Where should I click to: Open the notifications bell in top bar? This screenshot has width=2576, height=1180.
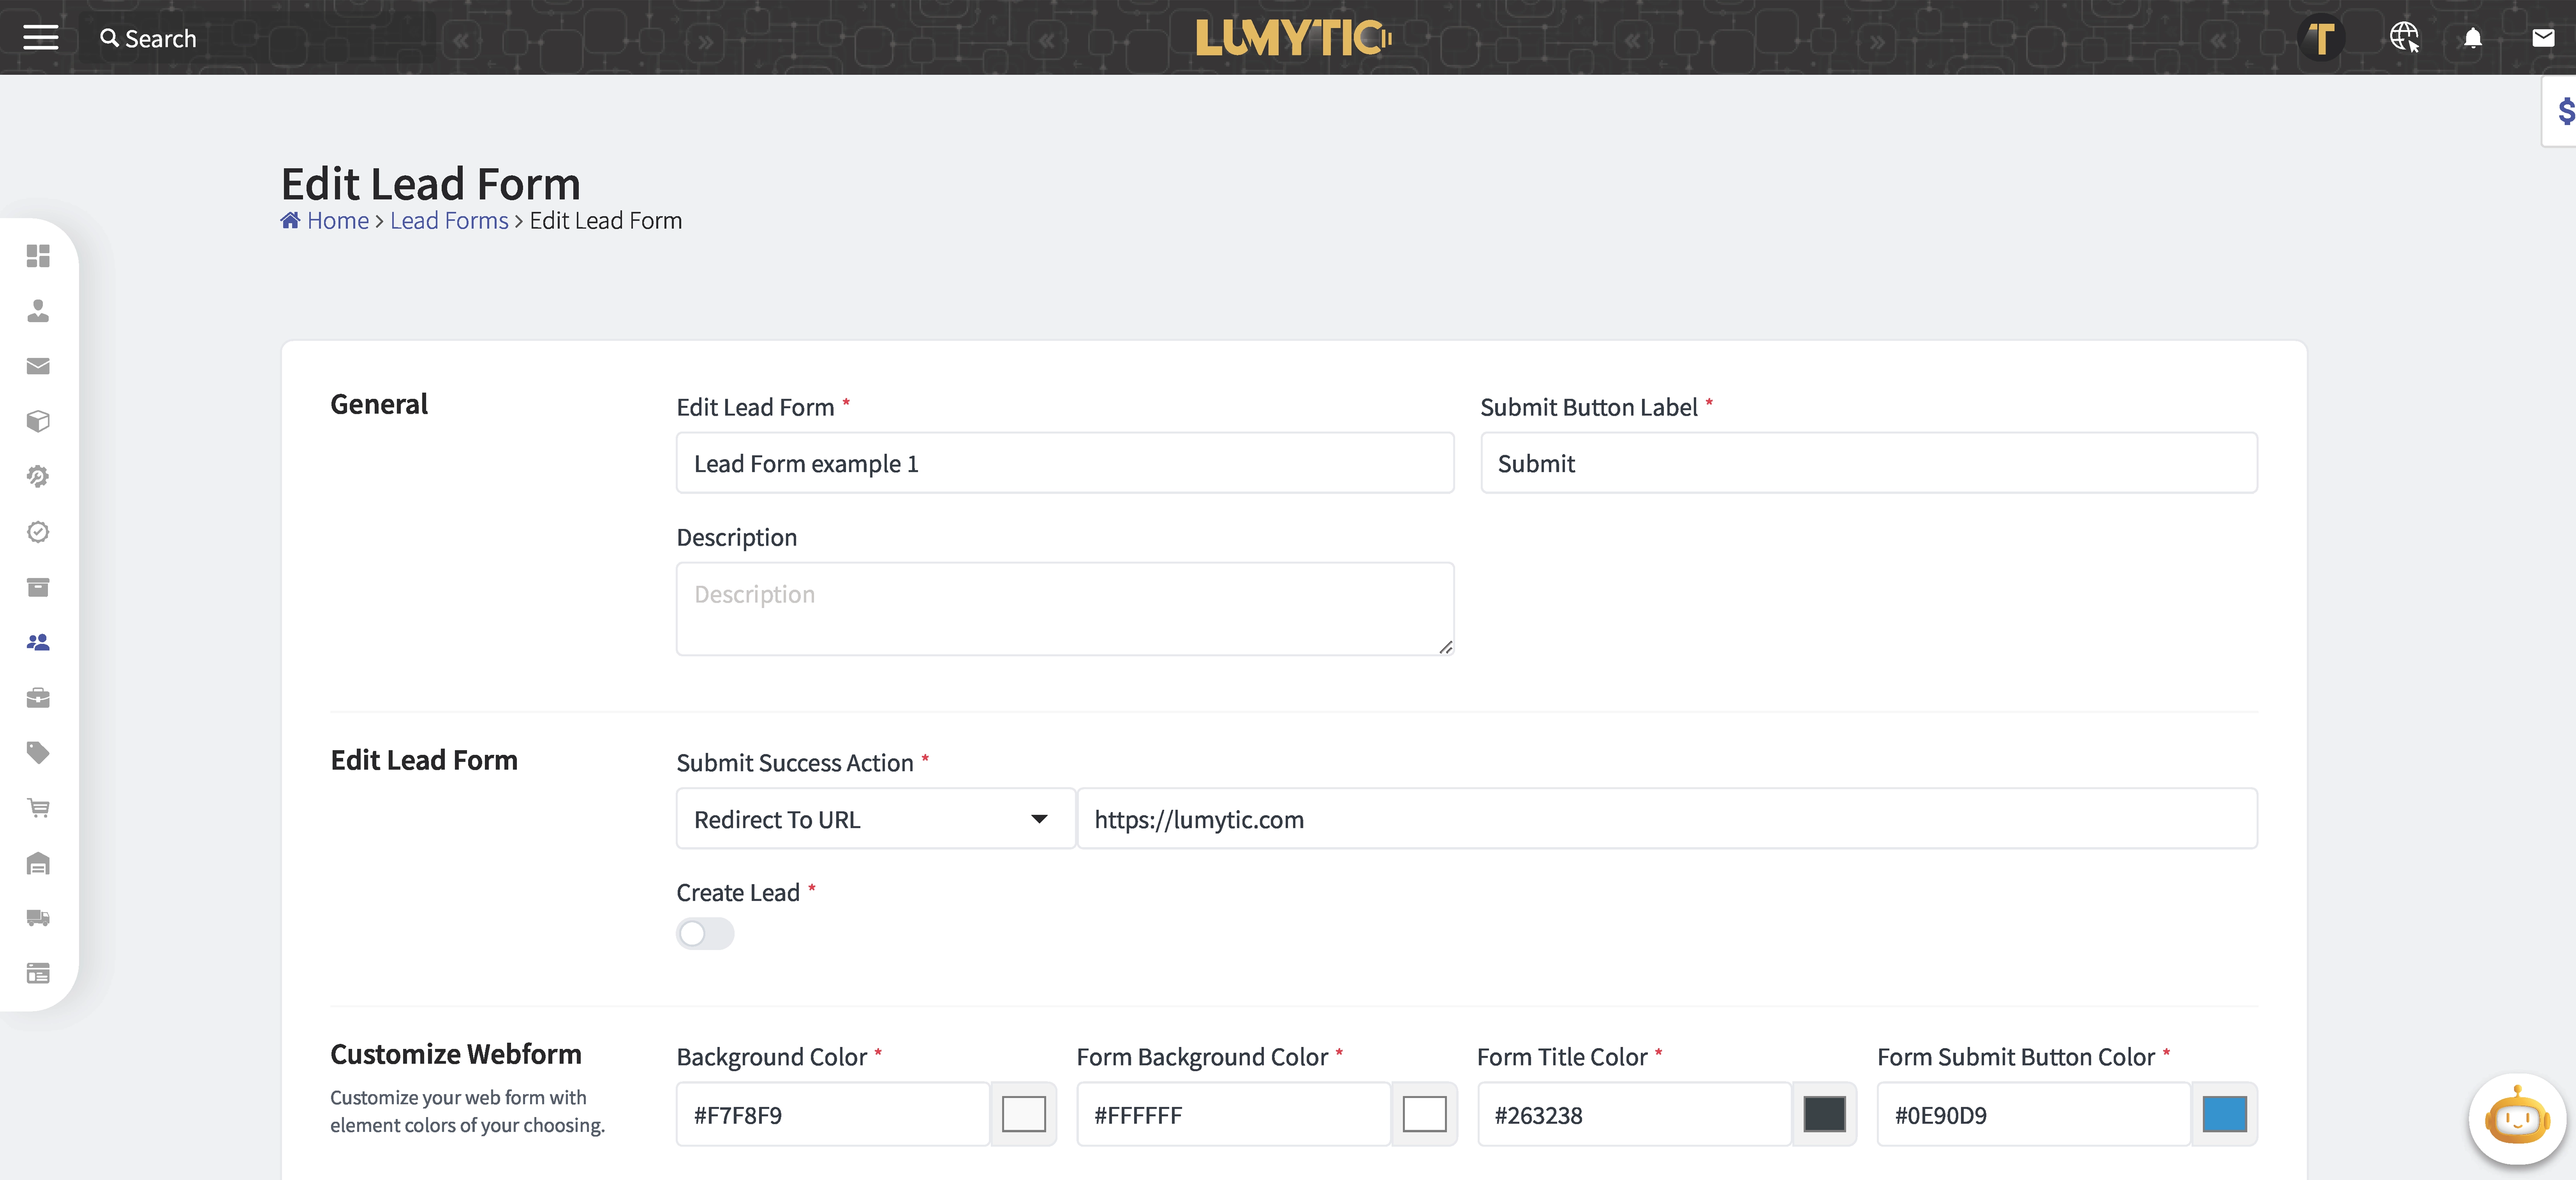tap(2473, 38)
